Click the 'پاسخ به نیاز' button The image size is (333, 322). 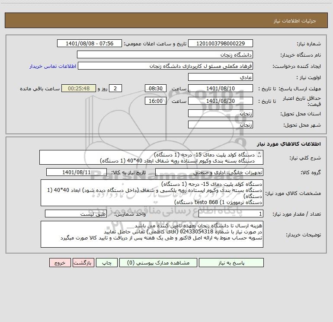coord(231,263)
